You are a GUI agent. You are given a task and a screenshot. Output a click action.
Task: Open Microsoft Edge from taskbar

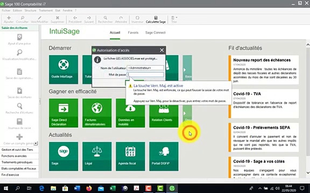(x=41, y=188)
